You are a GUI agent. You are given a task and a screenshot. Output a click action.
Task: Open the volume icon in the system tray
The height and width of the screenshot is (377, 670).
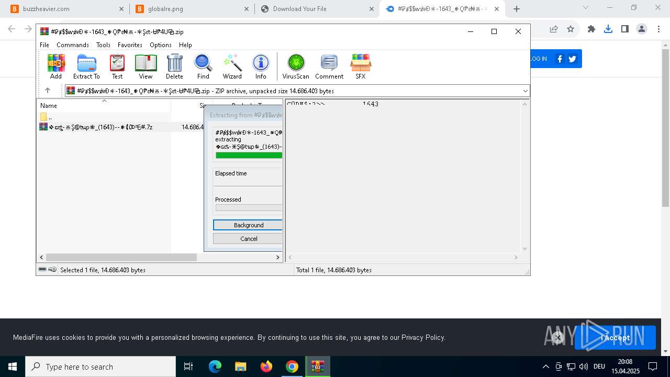click(x=584, y=367)
